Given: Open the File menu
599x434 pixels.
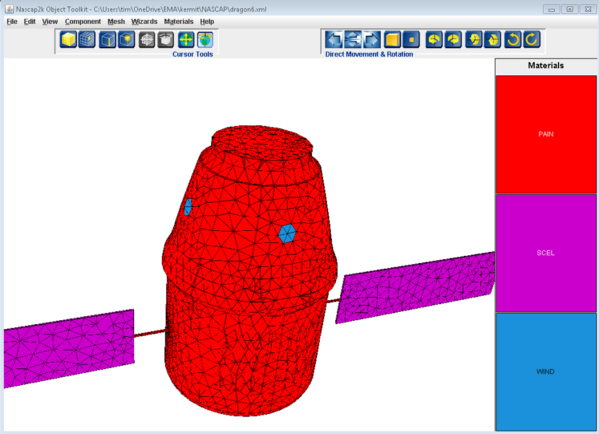Looking at the screenshot, I should click(12, 22).
